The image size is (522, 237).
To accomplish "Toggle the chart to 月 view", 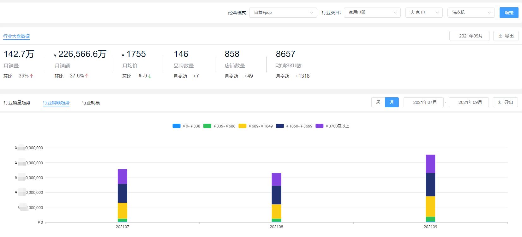I will 392,102.
